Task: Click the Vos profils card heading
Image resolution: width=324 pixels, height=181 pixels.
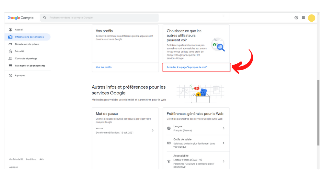Action: (x=104, y=31)
